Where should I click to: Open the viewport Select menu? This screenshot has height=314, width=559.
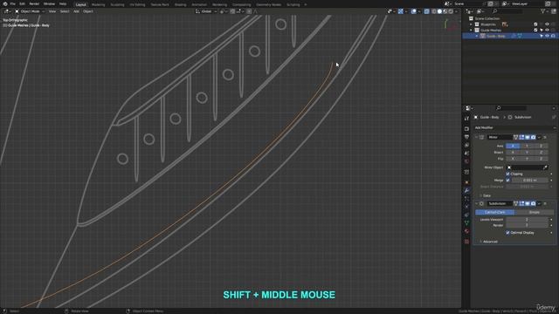tap(65, 11)
